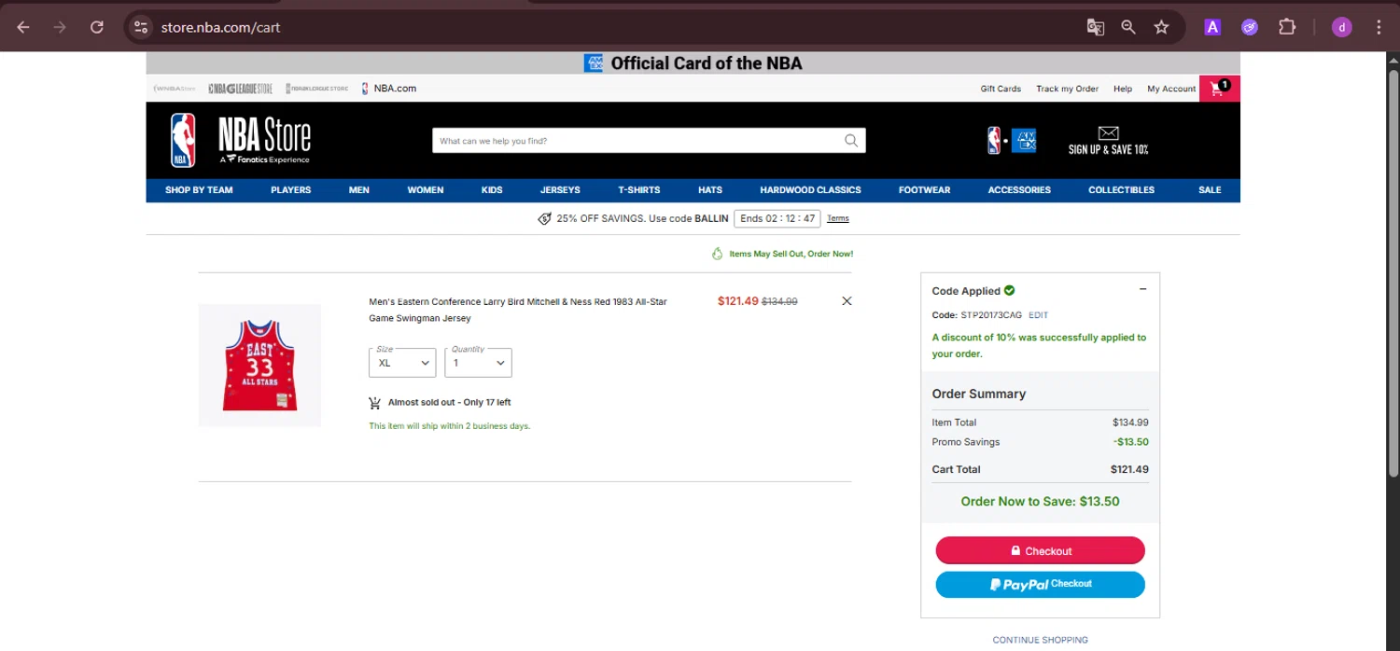Open the Chrome profile avatar

1342,27
